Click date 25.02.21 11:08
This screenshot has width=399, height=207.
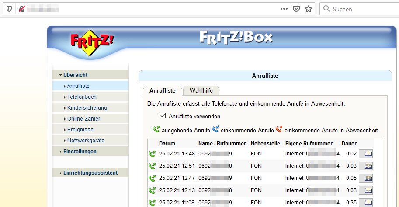177,203
